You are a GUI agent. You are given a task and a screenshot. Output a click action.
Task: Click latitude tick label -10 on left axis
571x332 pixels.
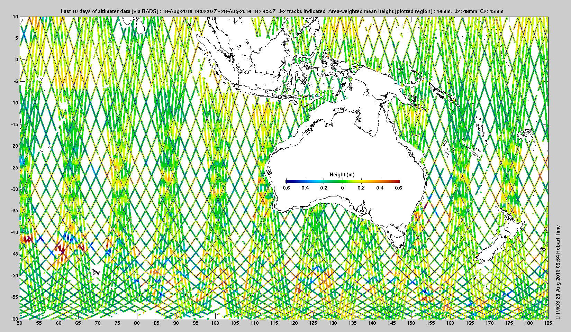tap(14, 103)
